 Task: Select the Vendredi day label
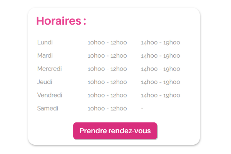[x=50, y=95]
